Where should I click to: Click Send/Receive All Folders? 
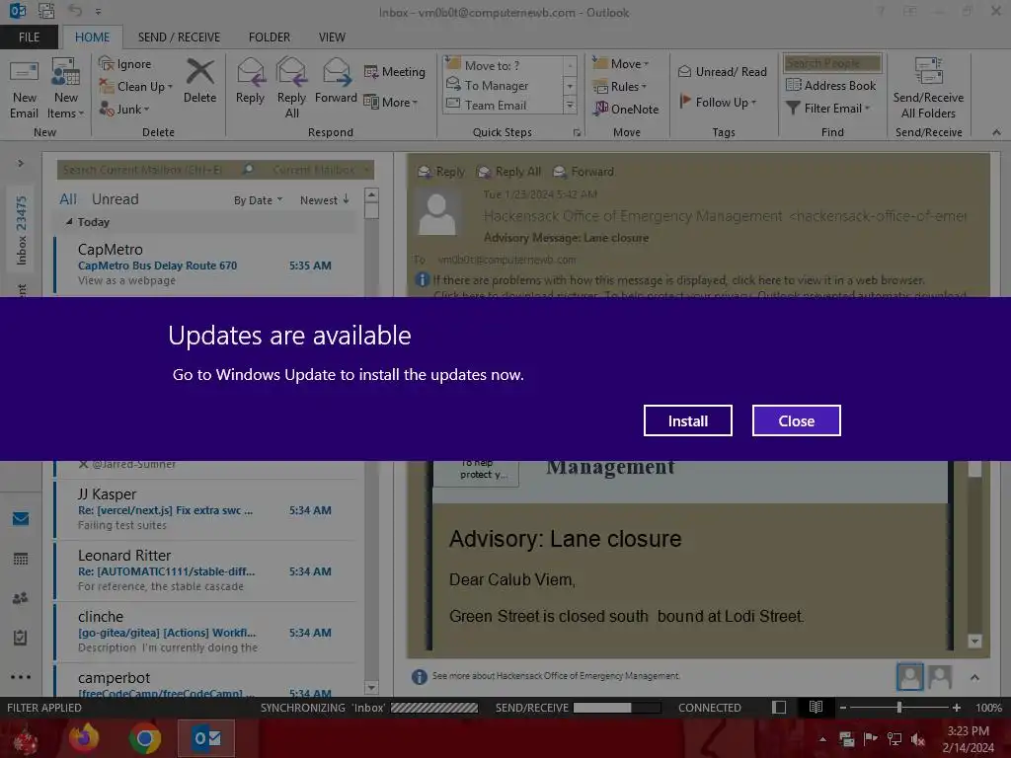[928, 89]
